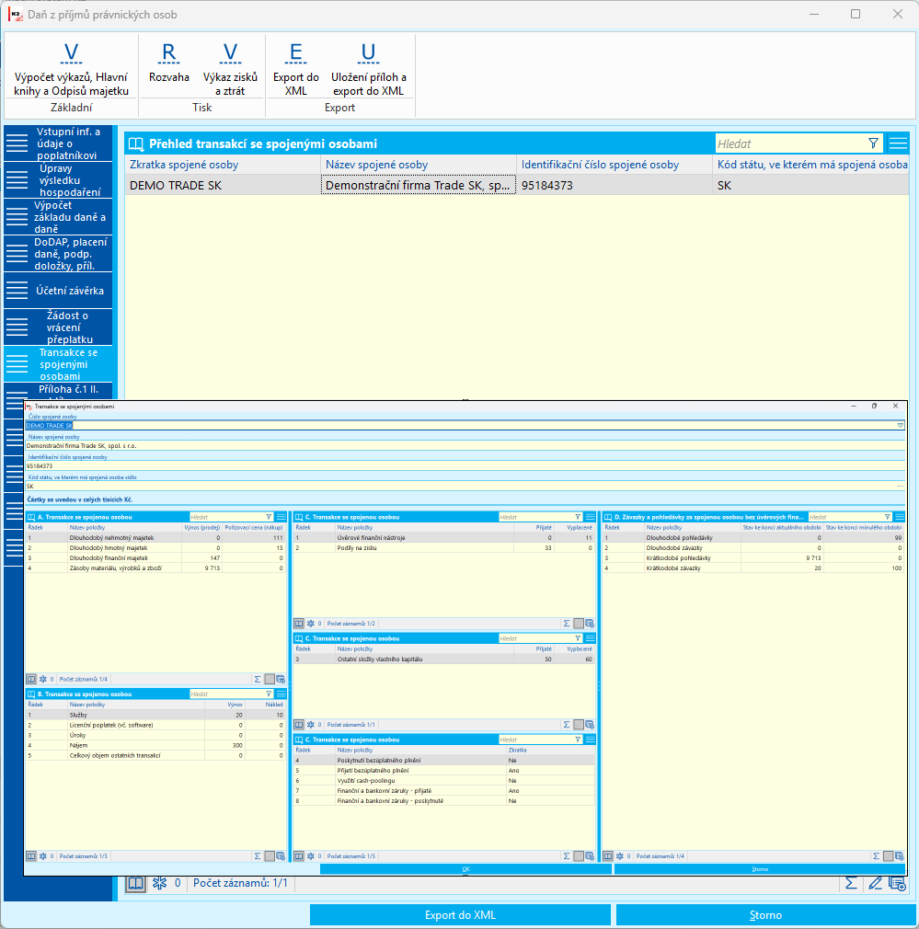Screen dimensions: 919x929
Task: Open hamburger menu of Přehled transakcí grid
Action: click(x=898, y=143)
